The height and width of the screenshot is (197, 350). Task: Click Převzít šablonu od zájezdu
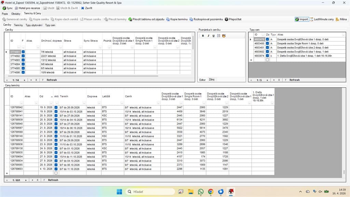(146, 19)
